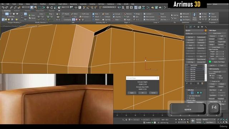Open the Graph Editors menu
This screenshot has width=229, height=129.
pos(63,4)
